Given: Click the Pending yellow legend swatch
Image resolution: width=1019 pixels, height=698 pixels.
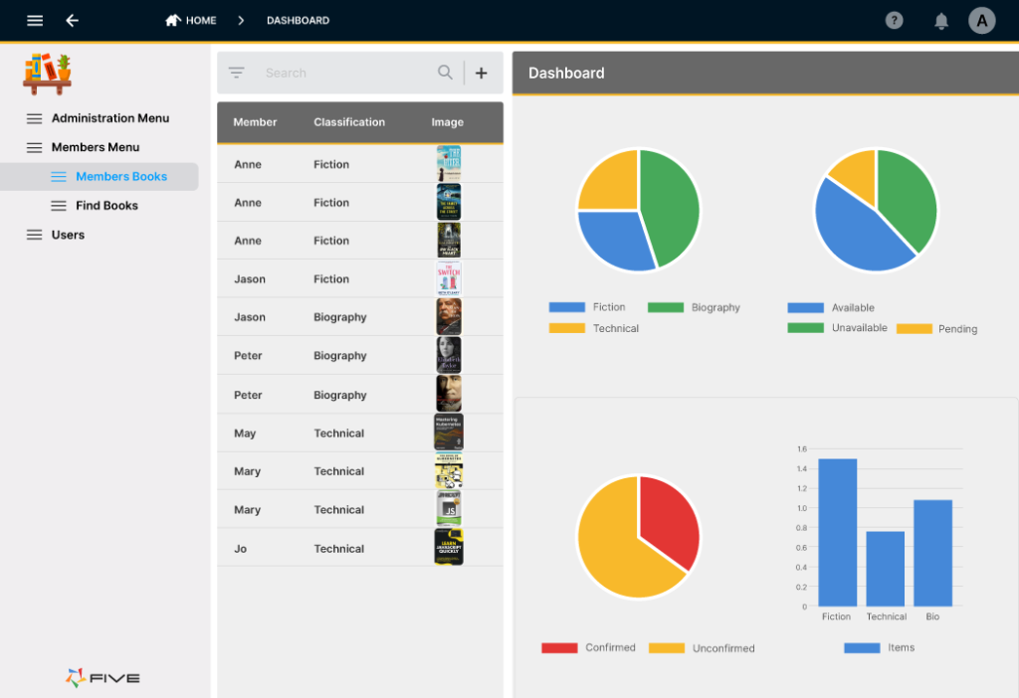Looking at the screenshot, I should point(915,328).
